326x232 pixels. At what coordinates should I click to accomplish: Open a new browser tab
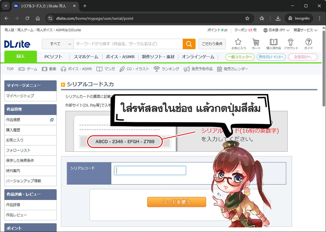pyautogui.click(x=85, y=6)
